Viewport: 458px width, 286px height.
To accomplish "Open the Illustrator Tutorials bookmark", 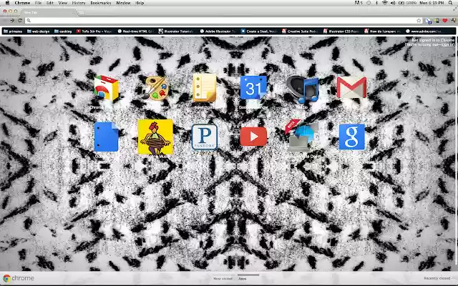I will (177, 31).
